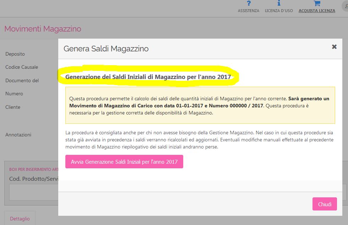Click the Chiudi button

[325, 204]
